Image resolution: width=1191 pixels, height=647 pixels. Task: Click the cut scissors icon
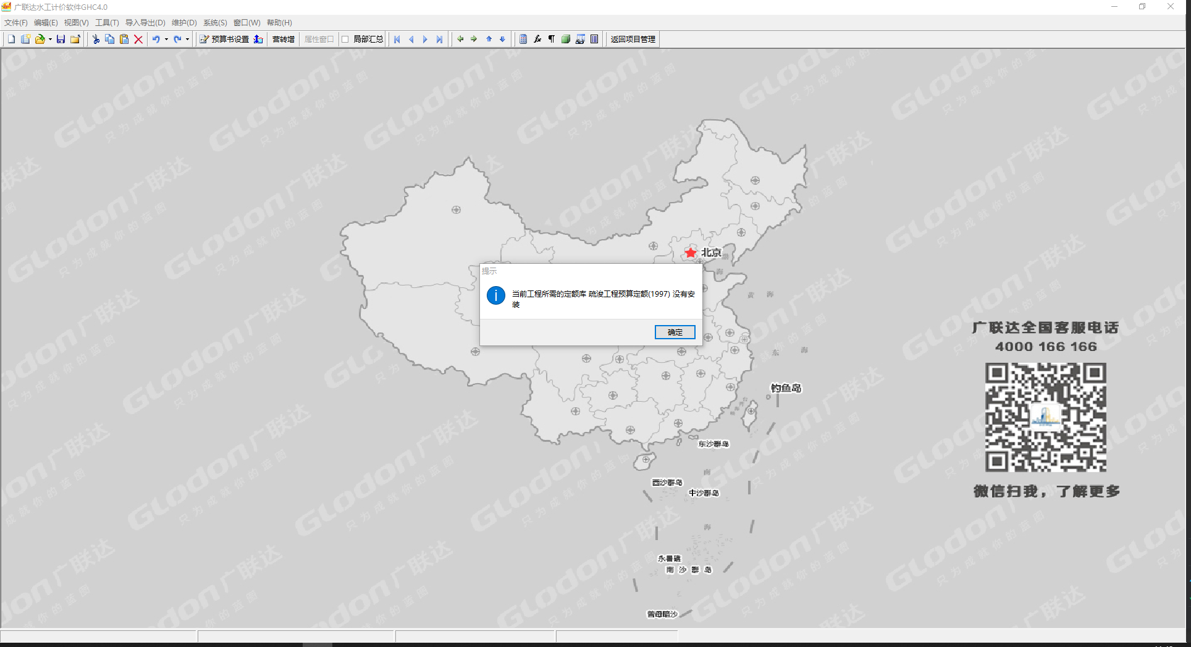tap(96, 39)
